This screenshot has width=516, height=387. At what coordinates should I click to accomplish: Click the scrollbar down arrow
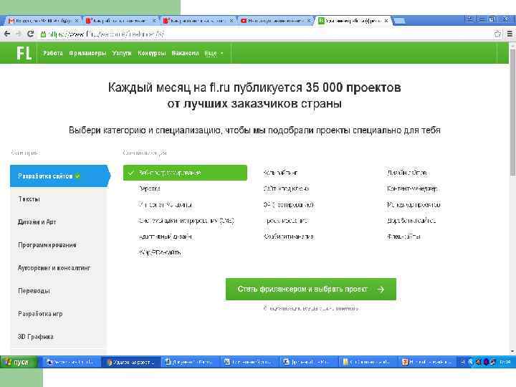click(x=512, y=351)
